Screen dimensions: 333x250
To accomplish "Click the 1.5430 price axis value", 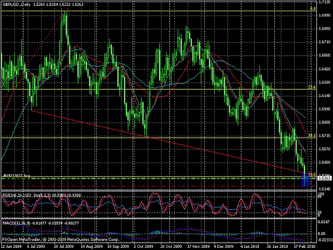I will tap(324, 163).
